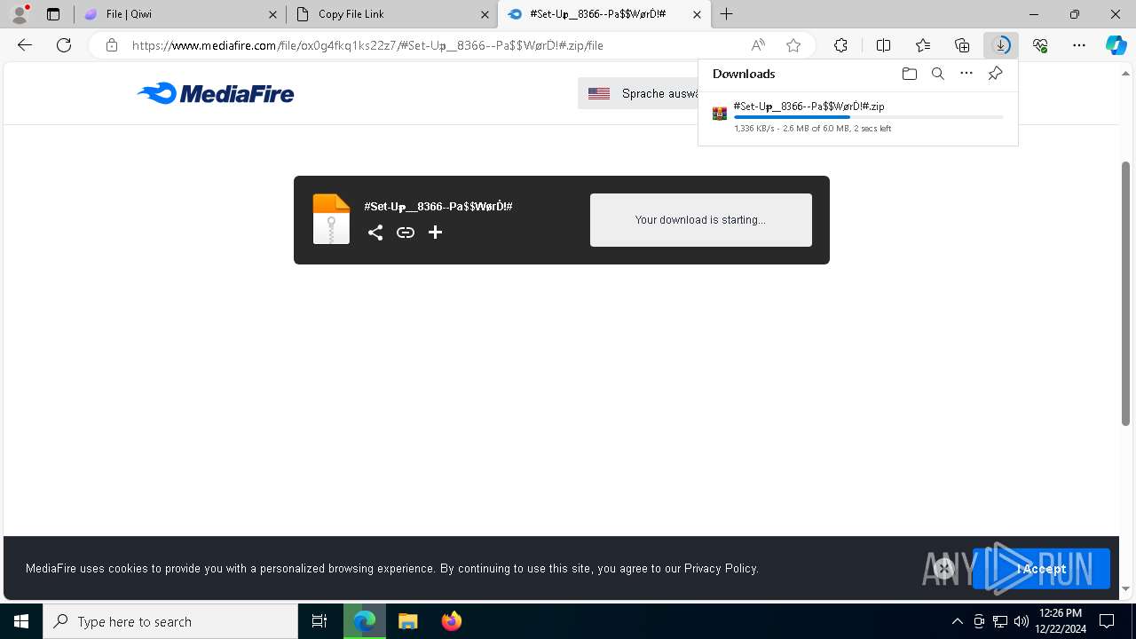Click the zip download progress bar
Viewport: 1136px width, 639px height.
click(868, 117)
